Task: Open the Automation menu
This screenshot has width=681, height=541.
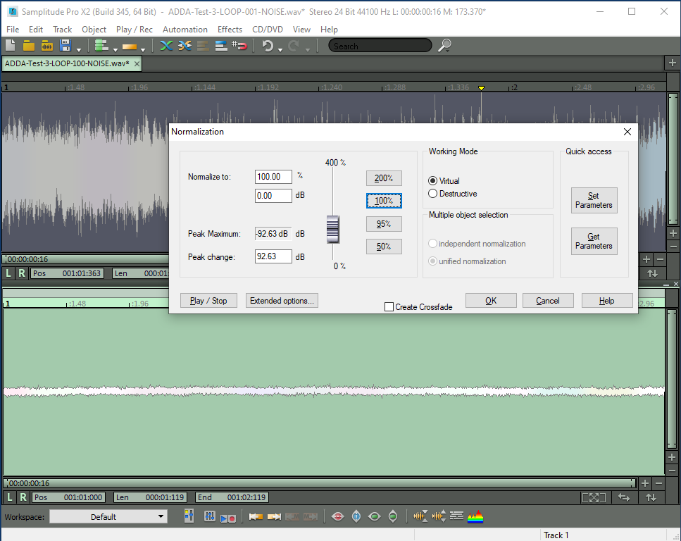Action: pos(185,30)
